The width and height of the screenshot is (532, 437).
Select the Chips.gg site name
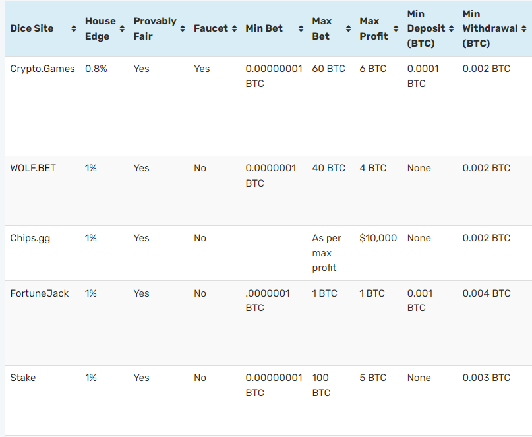point(30,238)
